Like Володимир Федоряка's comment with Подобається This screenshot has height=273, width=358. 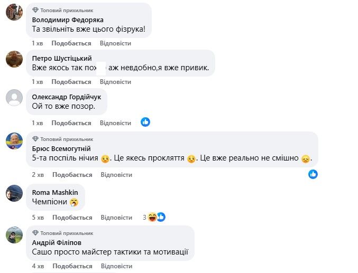coord(71,43)
